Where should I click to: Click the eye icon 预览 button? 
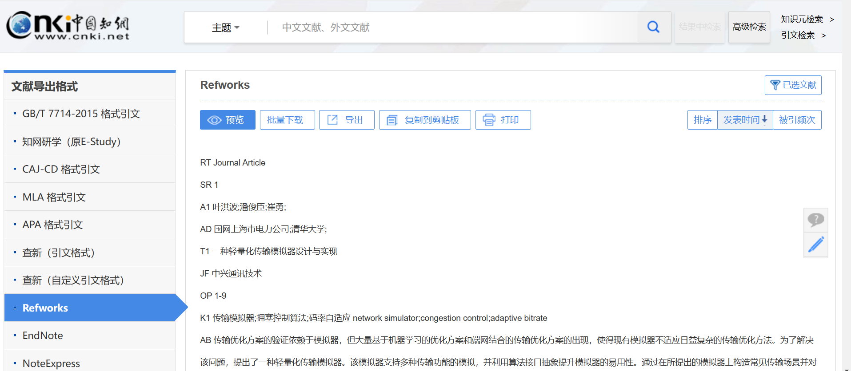point(228,120)
